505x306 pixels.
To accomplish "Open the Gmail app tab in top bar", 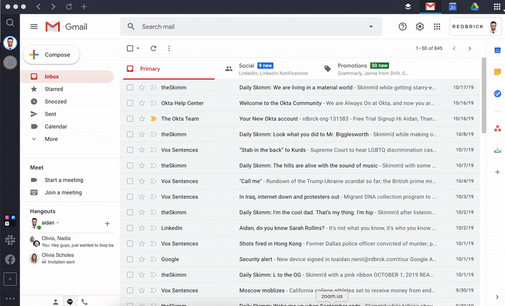I will [430, 6].
